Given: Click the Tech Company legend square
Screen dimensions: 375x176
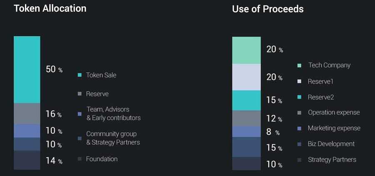Looking at the screenshot, I should click(300, 66).
